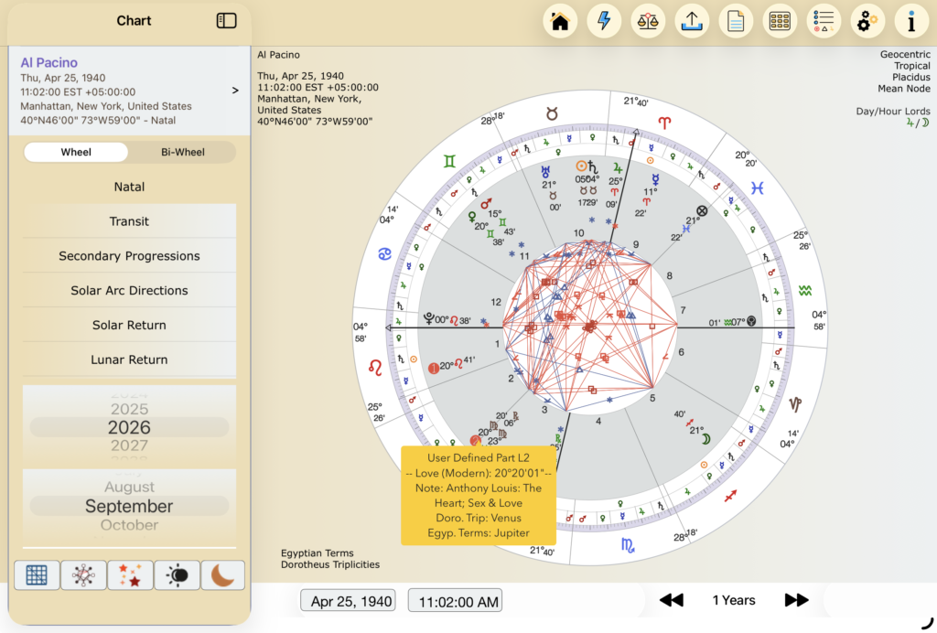Click the Scorpio sign glyph on wheel

628,544
